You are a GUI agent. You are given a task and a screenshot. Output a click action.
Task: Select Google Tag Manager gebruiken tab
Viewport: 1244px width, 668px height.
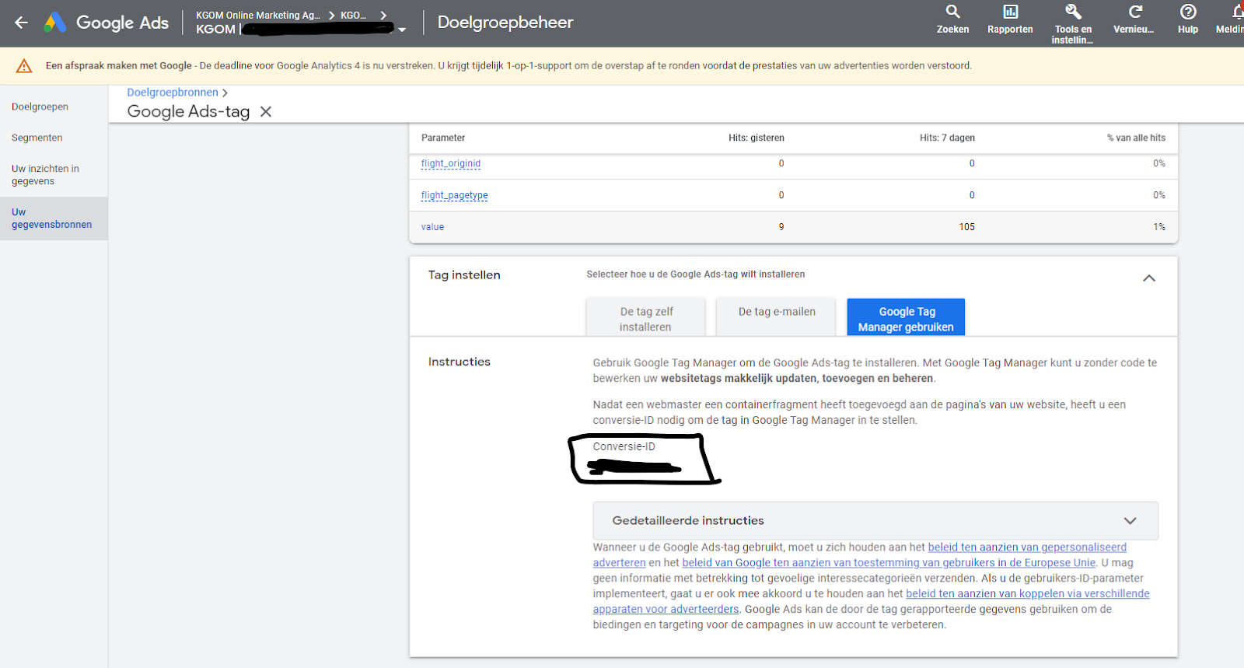[906, 317]
